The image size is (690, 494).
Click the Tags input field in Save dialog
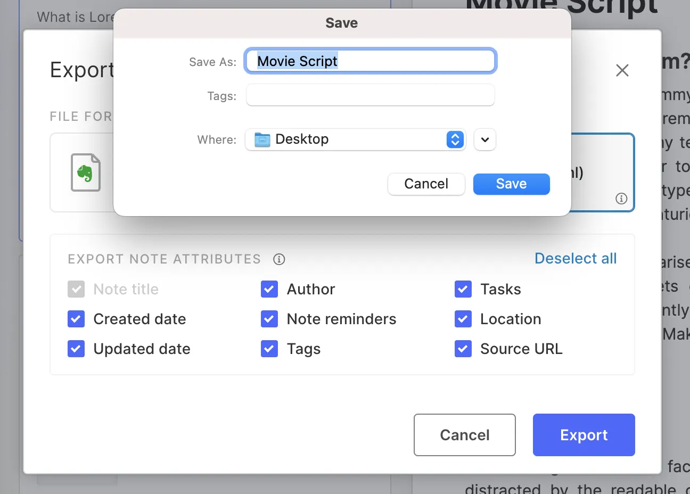click(371, 95)
